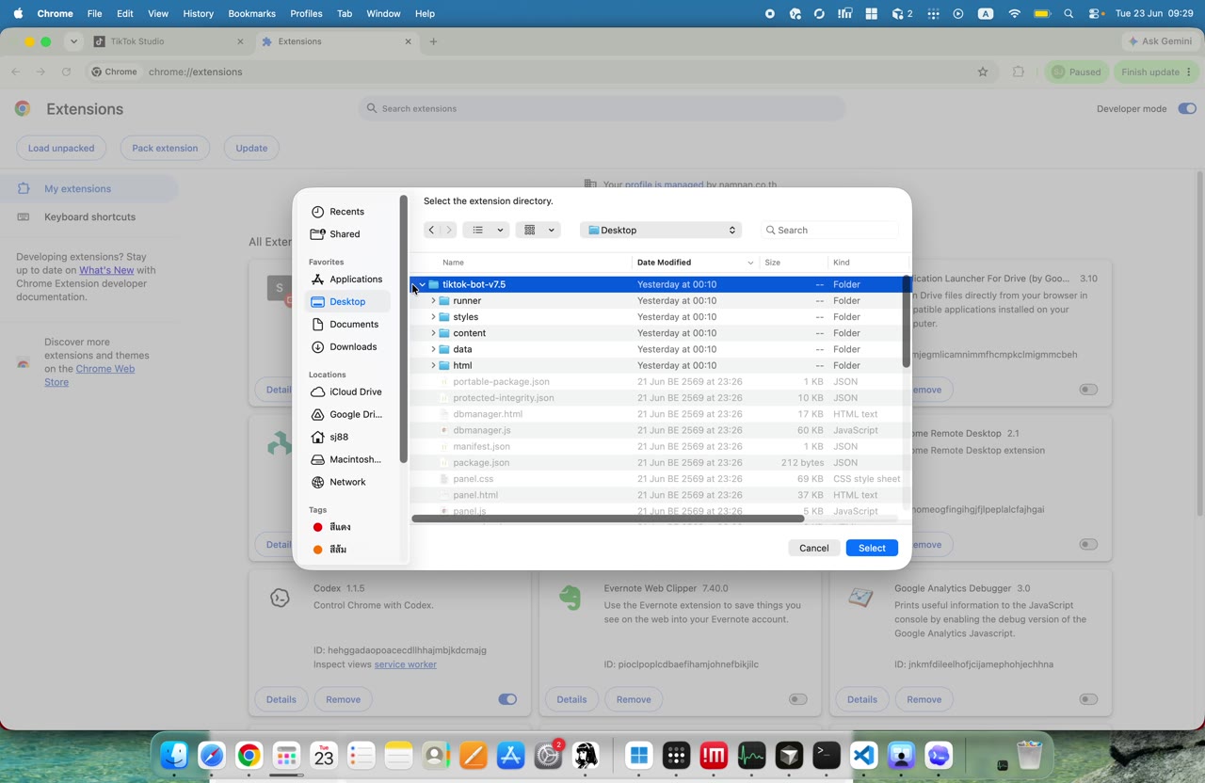Open Finder from the Dock
The image size is (1205, 783).
pos(174,755)
